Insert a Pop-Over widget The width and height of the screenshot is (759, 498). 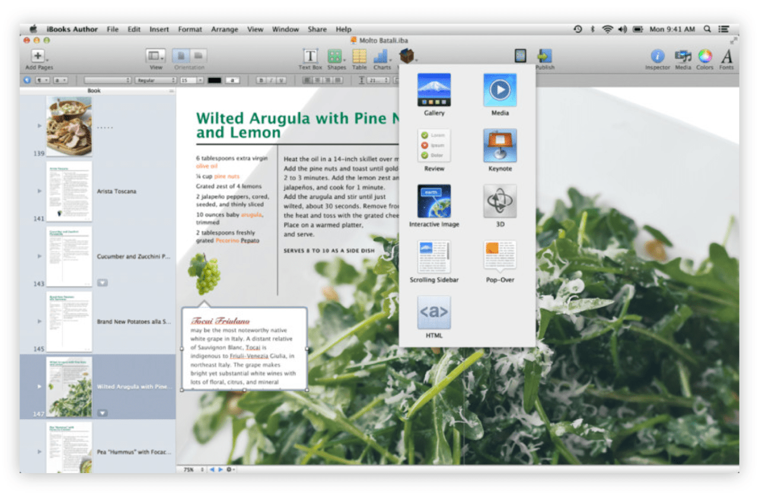coord(499,256)
